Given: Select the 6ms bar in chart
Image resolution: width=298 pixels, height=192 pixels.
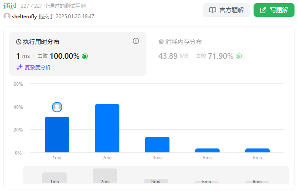Looking at the screenshot, I should pyautogui.click(x=257, y=150).
